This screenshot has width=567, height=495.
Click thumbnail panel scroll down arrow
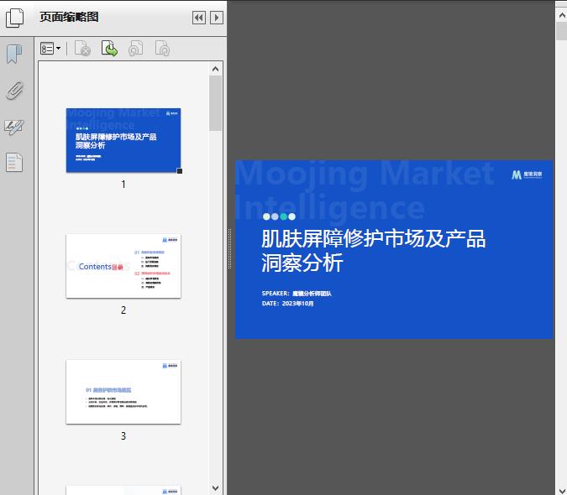pos(216,488)
